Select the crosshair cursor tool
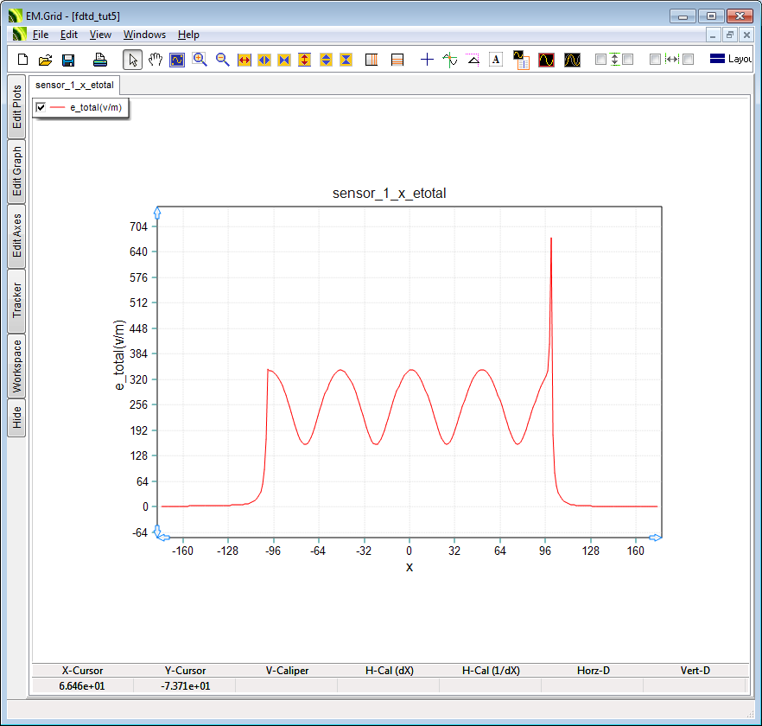This screenshot has height=726, width=762. pos(427,60)
